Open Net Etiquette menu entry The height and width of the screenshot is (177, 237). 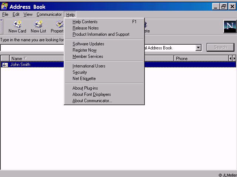point(104,79)
